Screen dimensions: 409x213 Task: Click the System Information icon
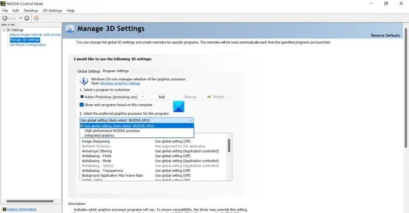(x=4, y=209)
